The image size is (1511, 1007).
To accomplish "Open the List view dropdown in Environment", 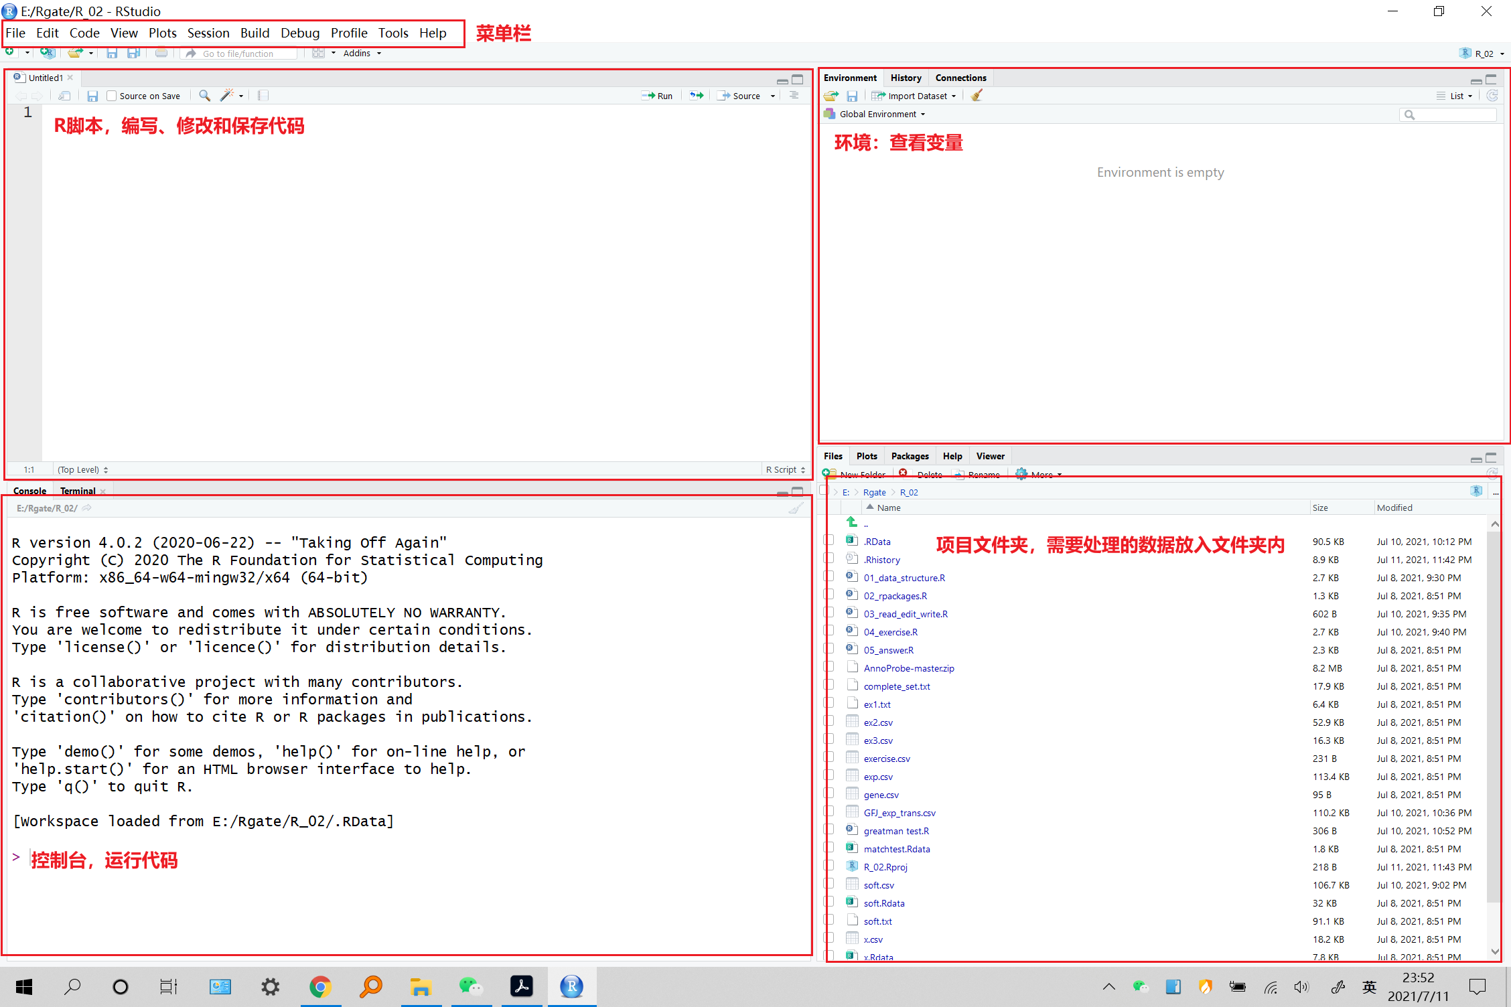I will tap(1455, 96).
